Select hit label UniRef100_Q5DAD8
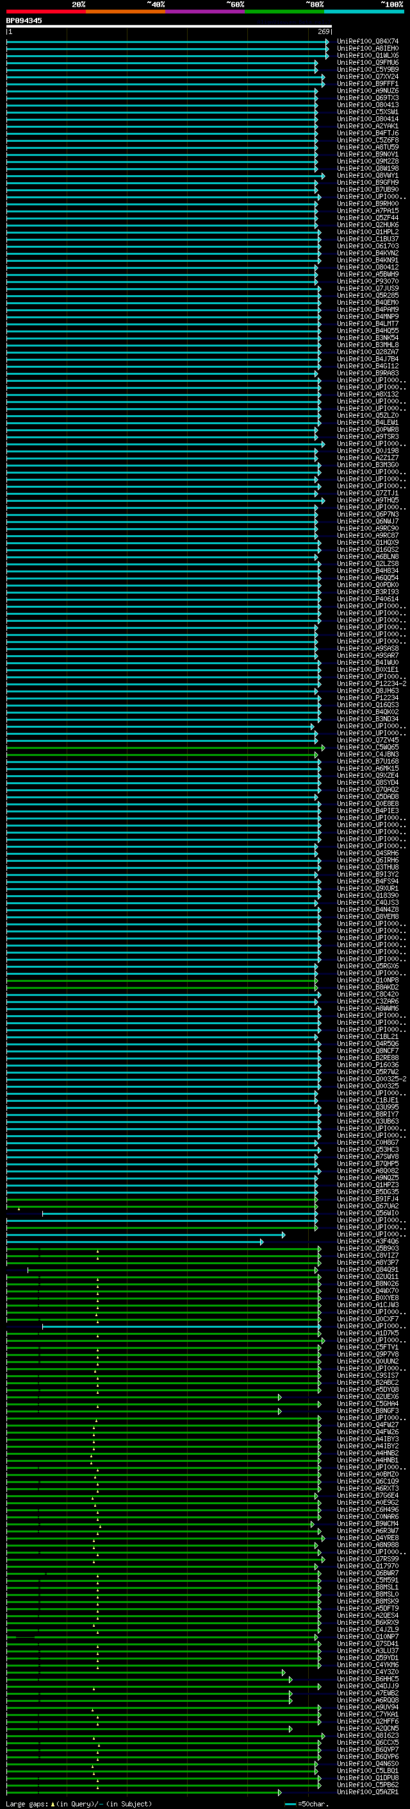The height and width of the screenshot is (1809, 410). pyautogui.click(x=367, y=796)
